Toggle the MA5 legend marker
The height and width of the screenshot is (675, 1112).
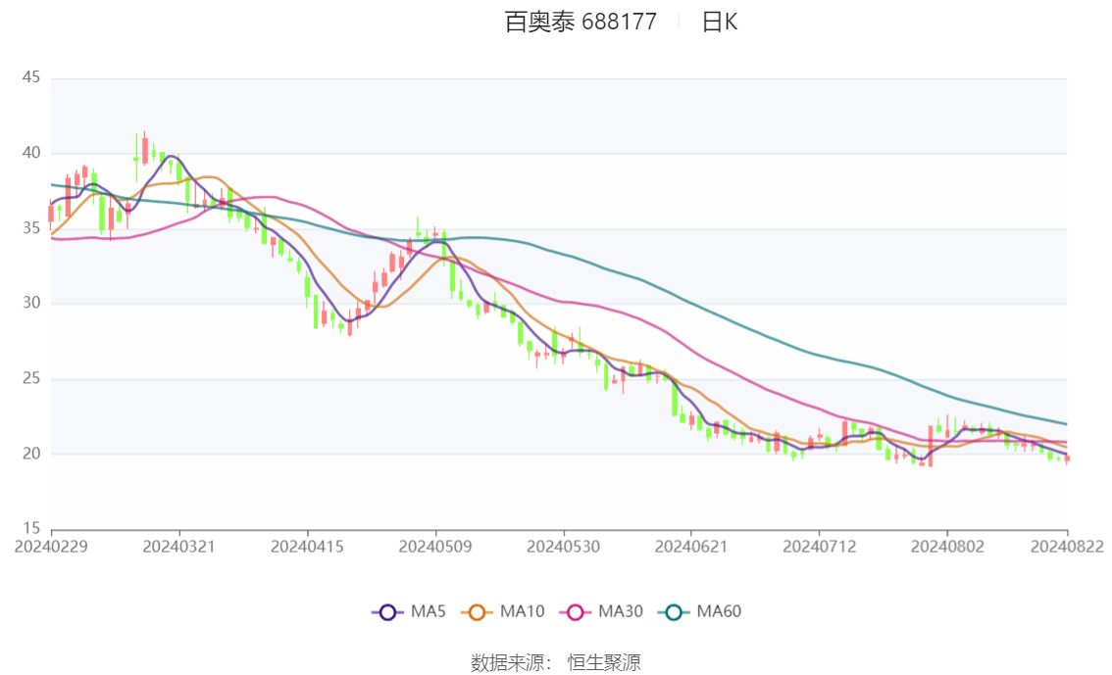coord(387,612)
